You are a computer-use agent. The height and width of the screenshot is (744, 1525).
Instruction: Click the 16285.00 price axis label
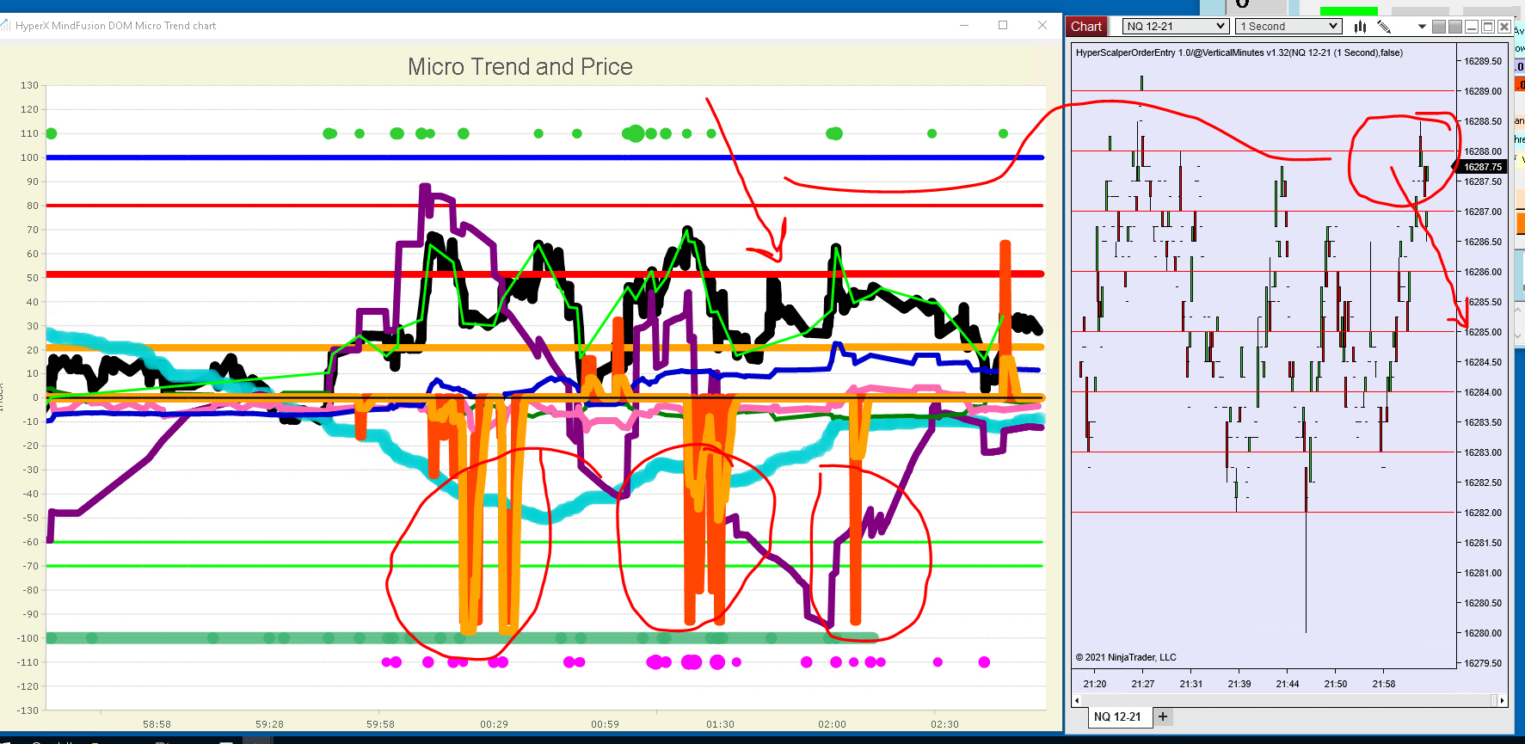tap(1483, 332)
